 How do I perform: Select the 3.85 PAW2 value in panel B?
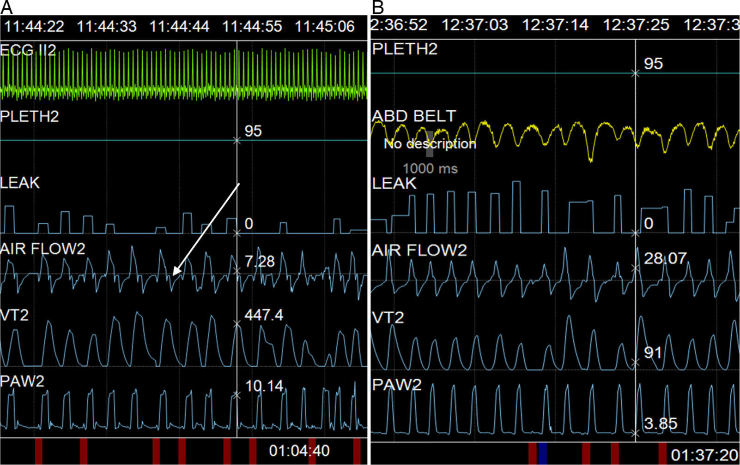click(661, 423)
